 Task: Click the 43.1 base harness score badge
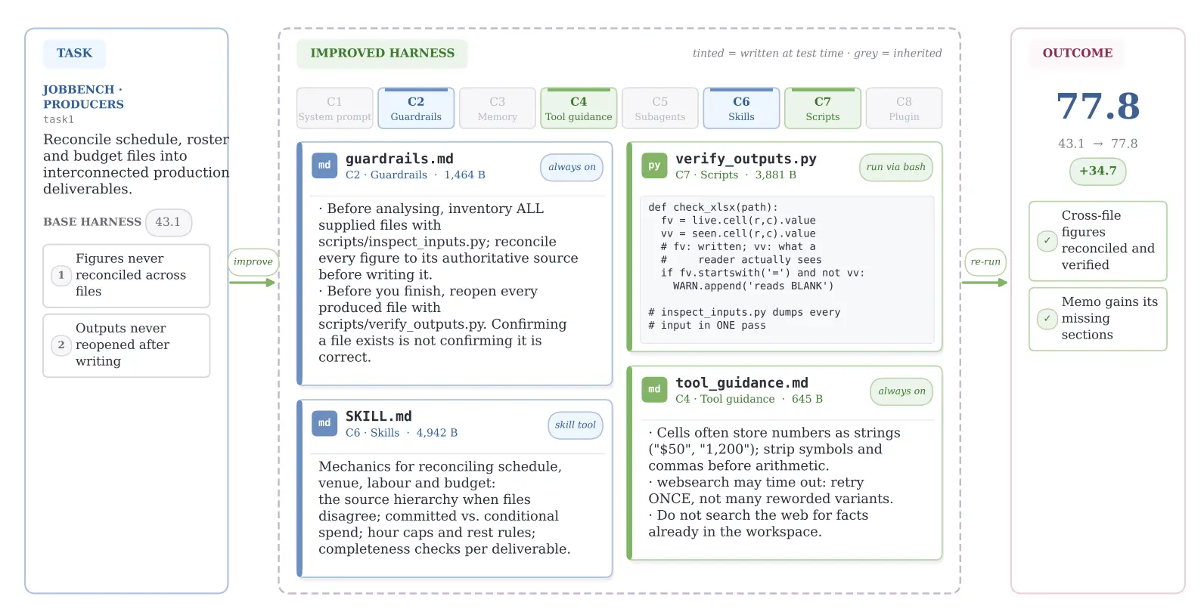point(168,222)
